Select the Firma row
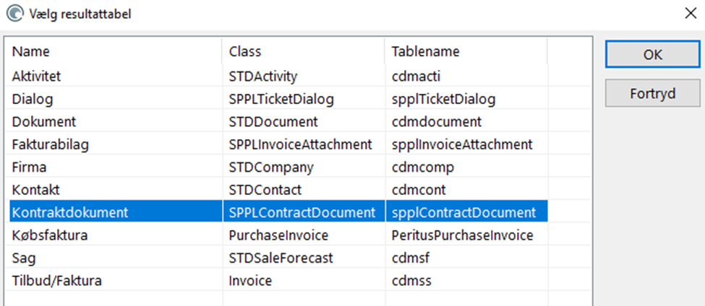705x306 pixels. pyautogui.click(x=278, y=167)
